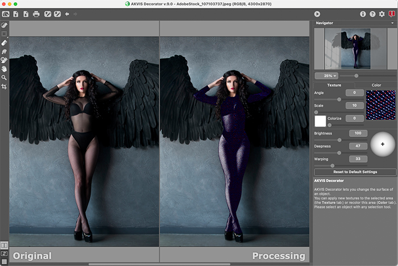Switch to the Texture tab
Viewport: 398px width, 266px height.
click(x=334, y=85)
